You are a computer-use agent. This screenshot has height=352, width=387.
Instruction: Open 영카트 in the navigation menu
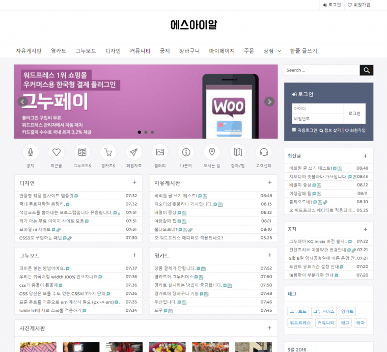coord(59,51)
